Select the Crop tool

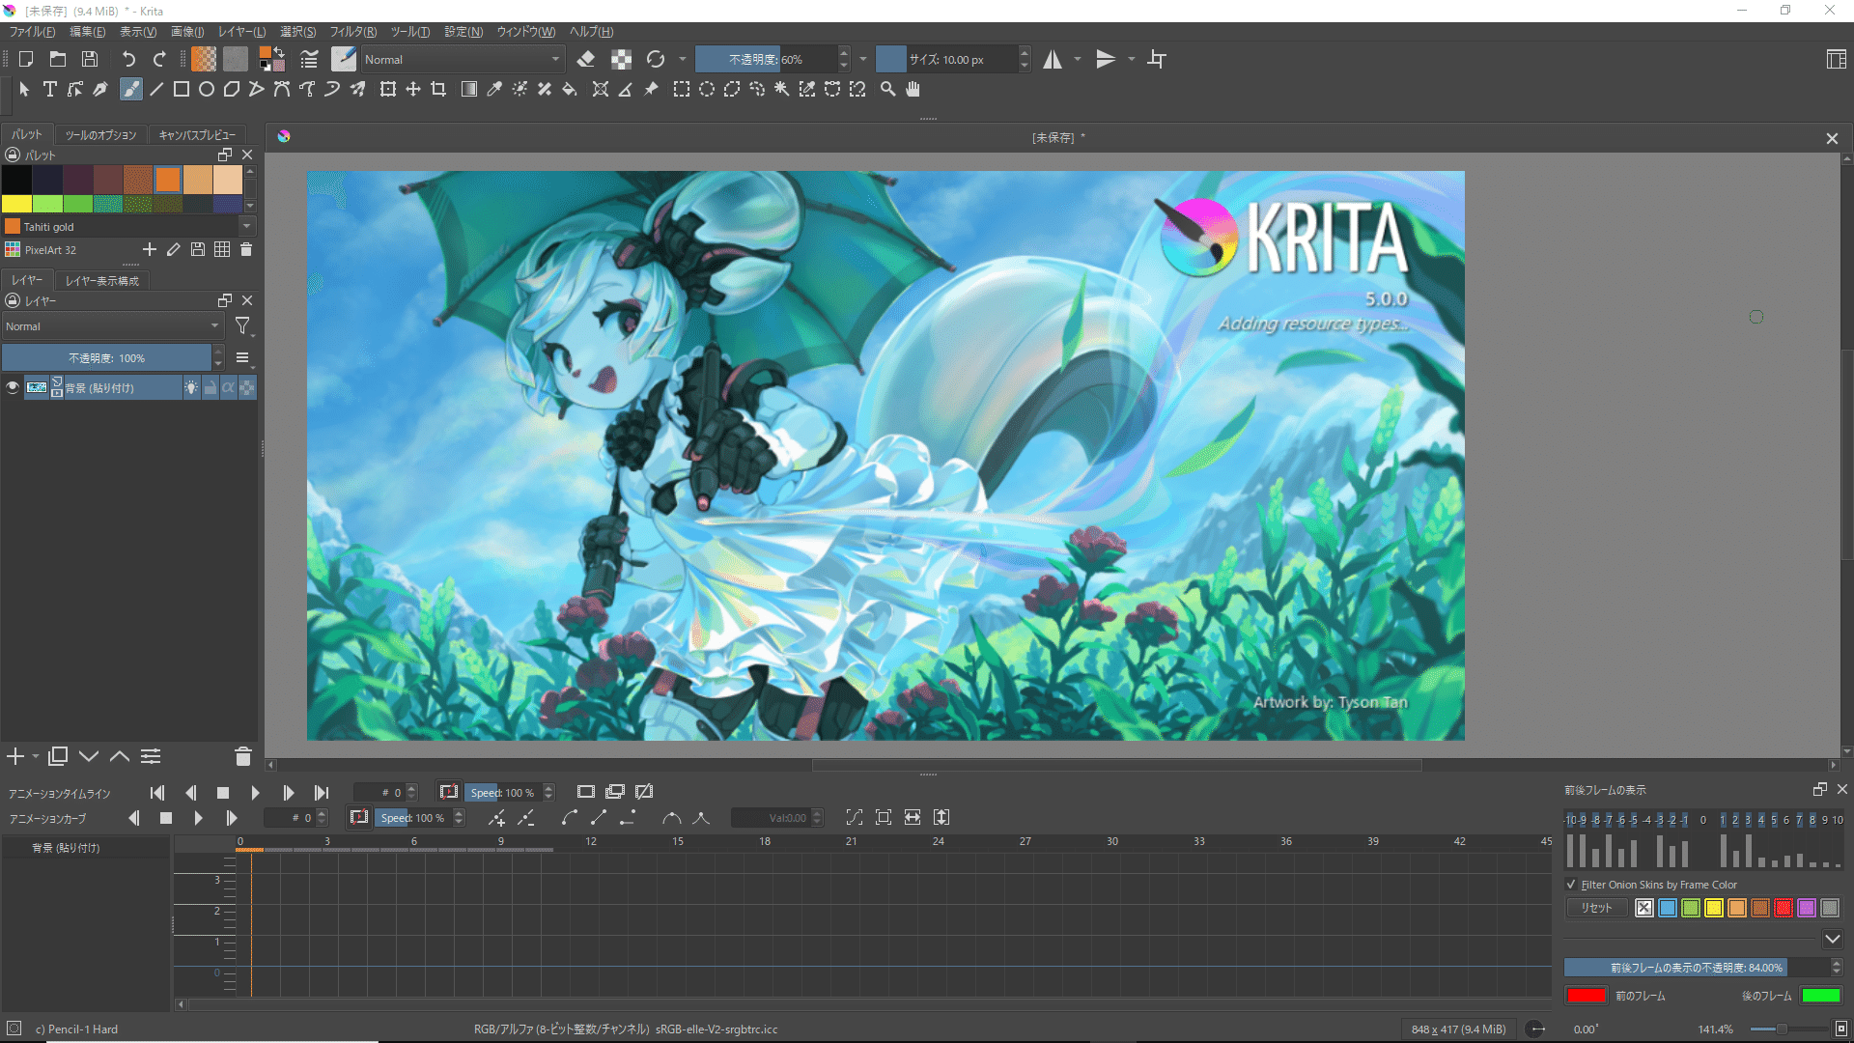click(x=438, y=89)
